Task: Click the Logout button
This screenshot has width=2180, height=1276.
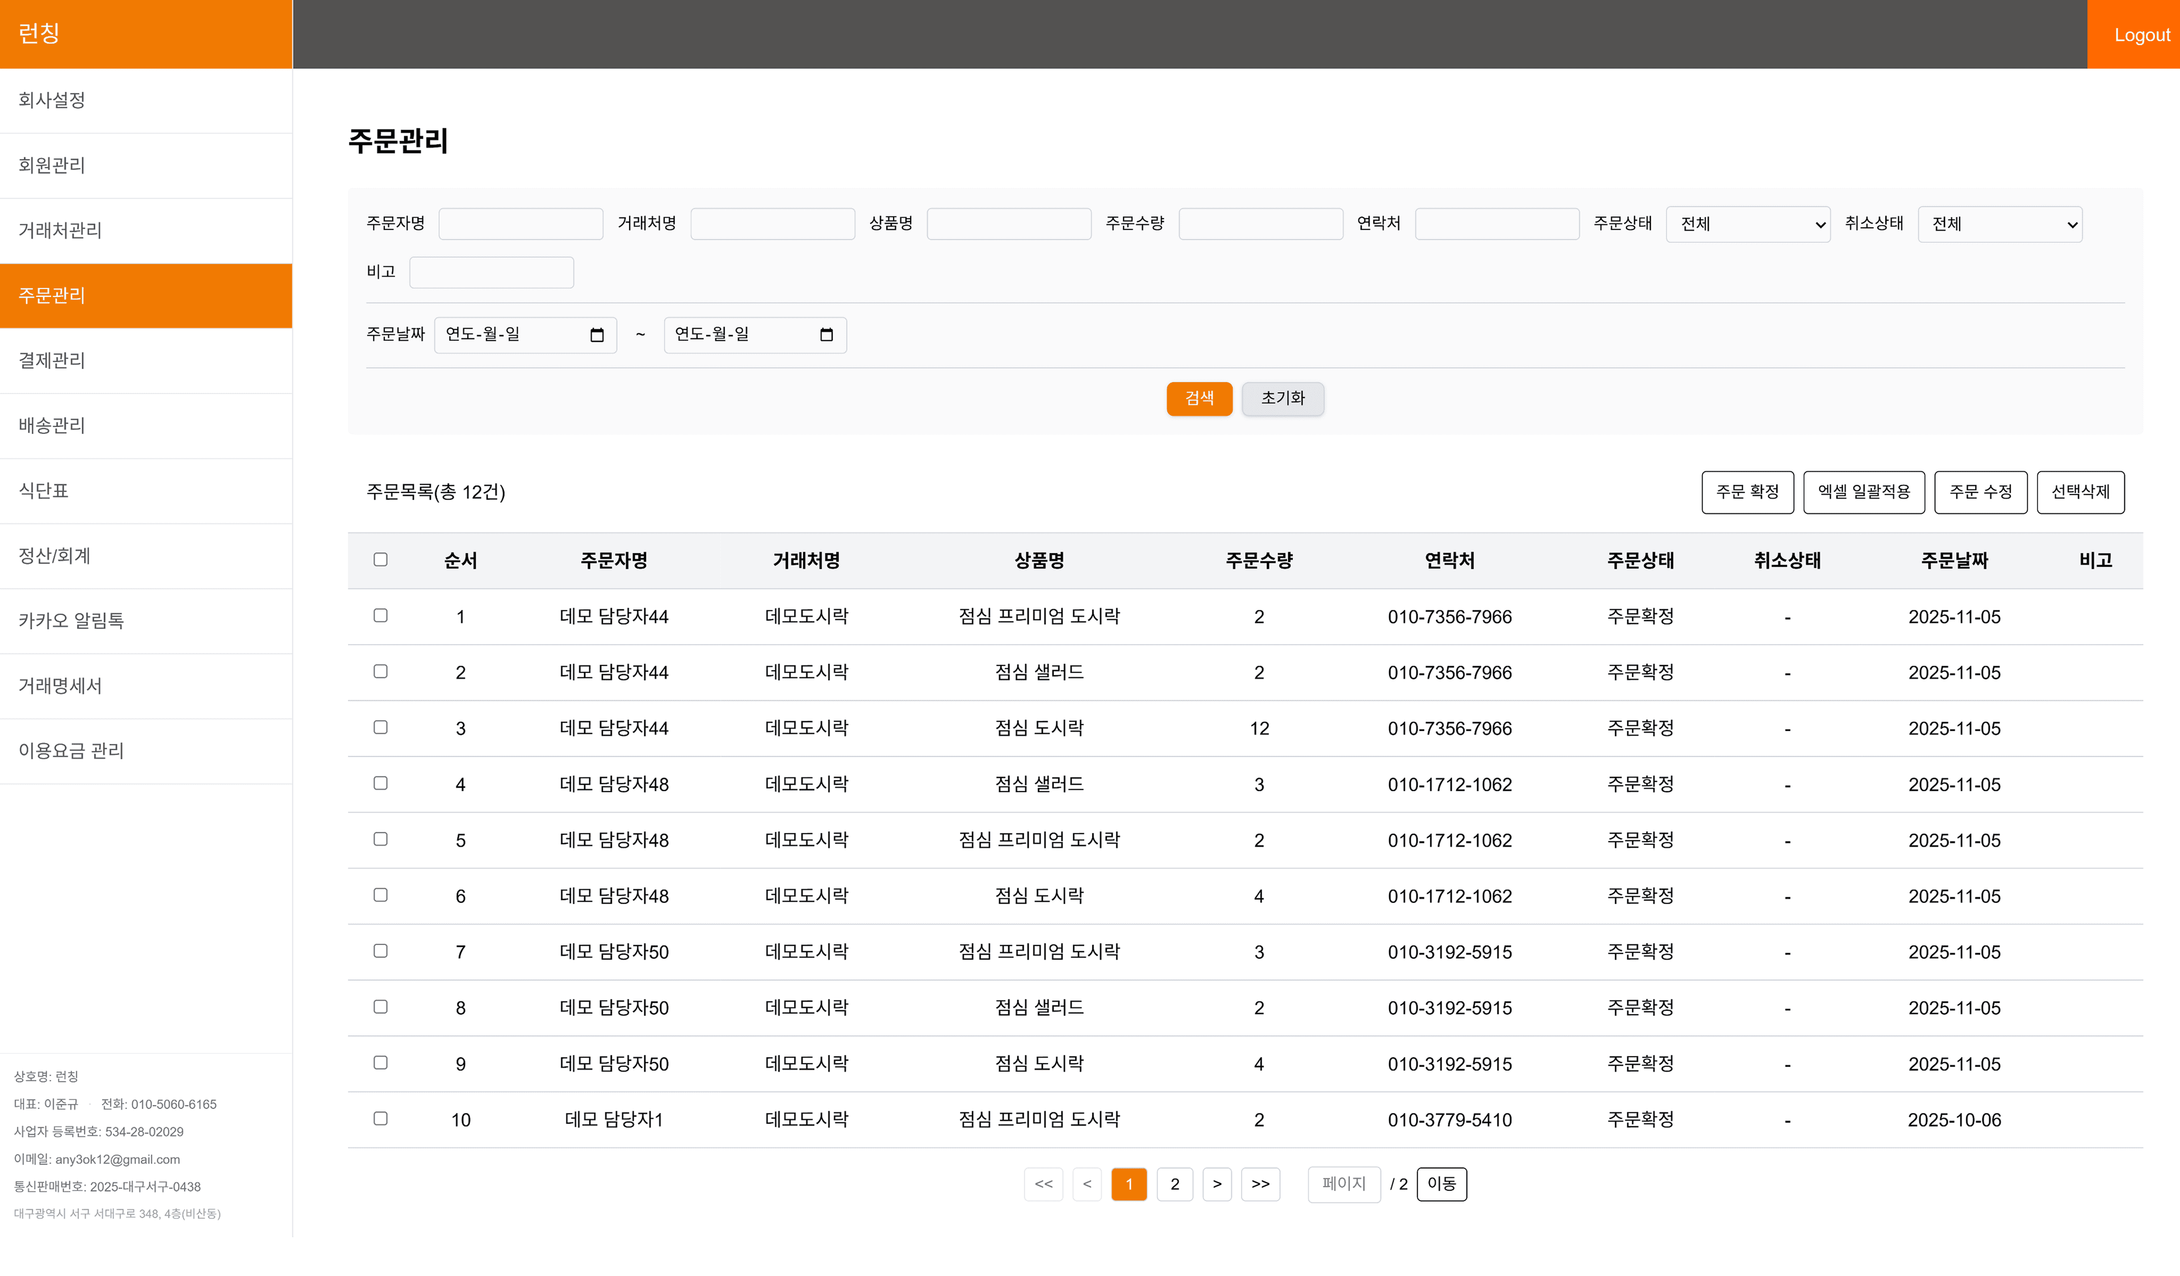Action: coord(2141,35)
